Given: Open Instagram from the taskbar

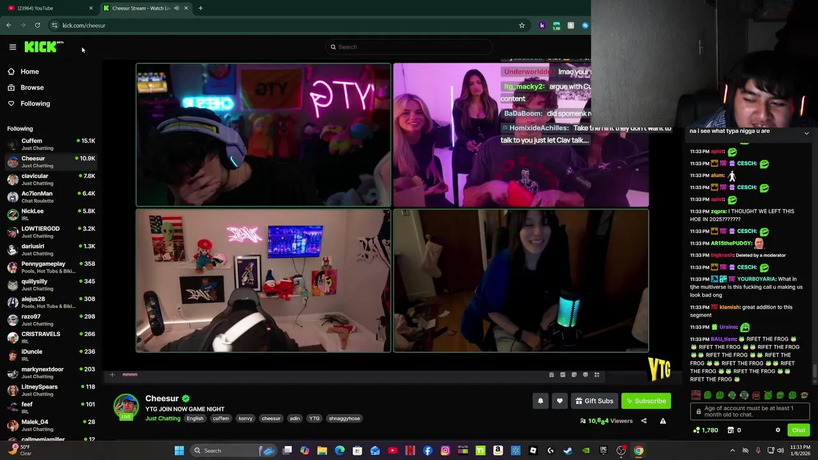Looking at the screenshot, I should 445,451.
